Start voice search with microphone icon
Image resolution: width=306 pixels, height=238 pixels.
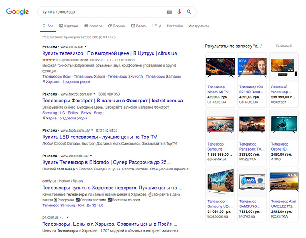179,12
